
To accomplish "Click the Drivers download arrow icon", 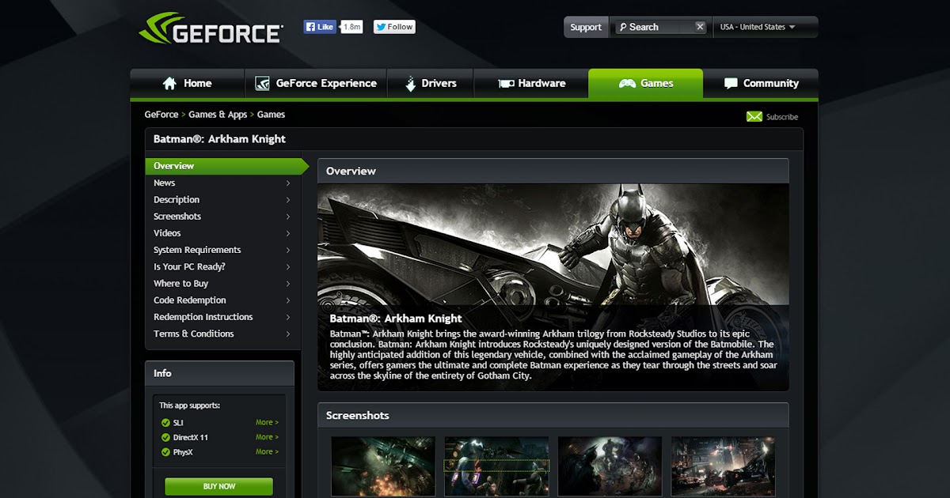I will (x=410, y=83).
